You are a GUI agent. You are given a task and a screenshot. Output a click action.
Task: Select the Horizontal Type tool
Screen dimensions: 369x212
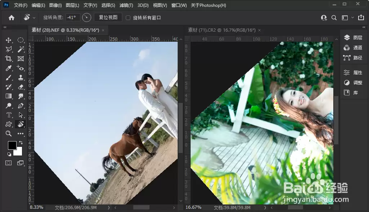(x=9, y=115)
